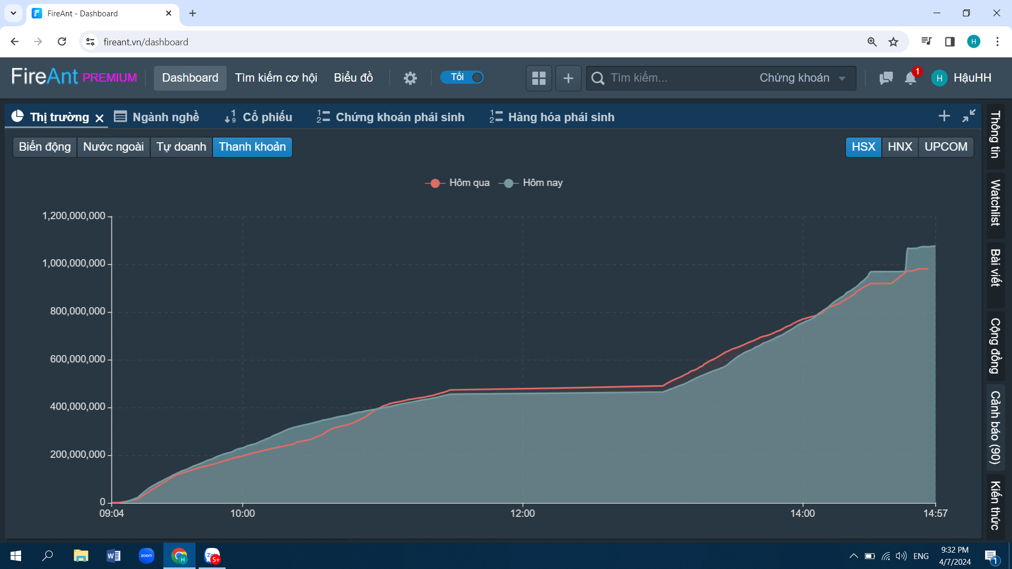
Task: Select the Nước ngoài button
Action: pos(113,147)
